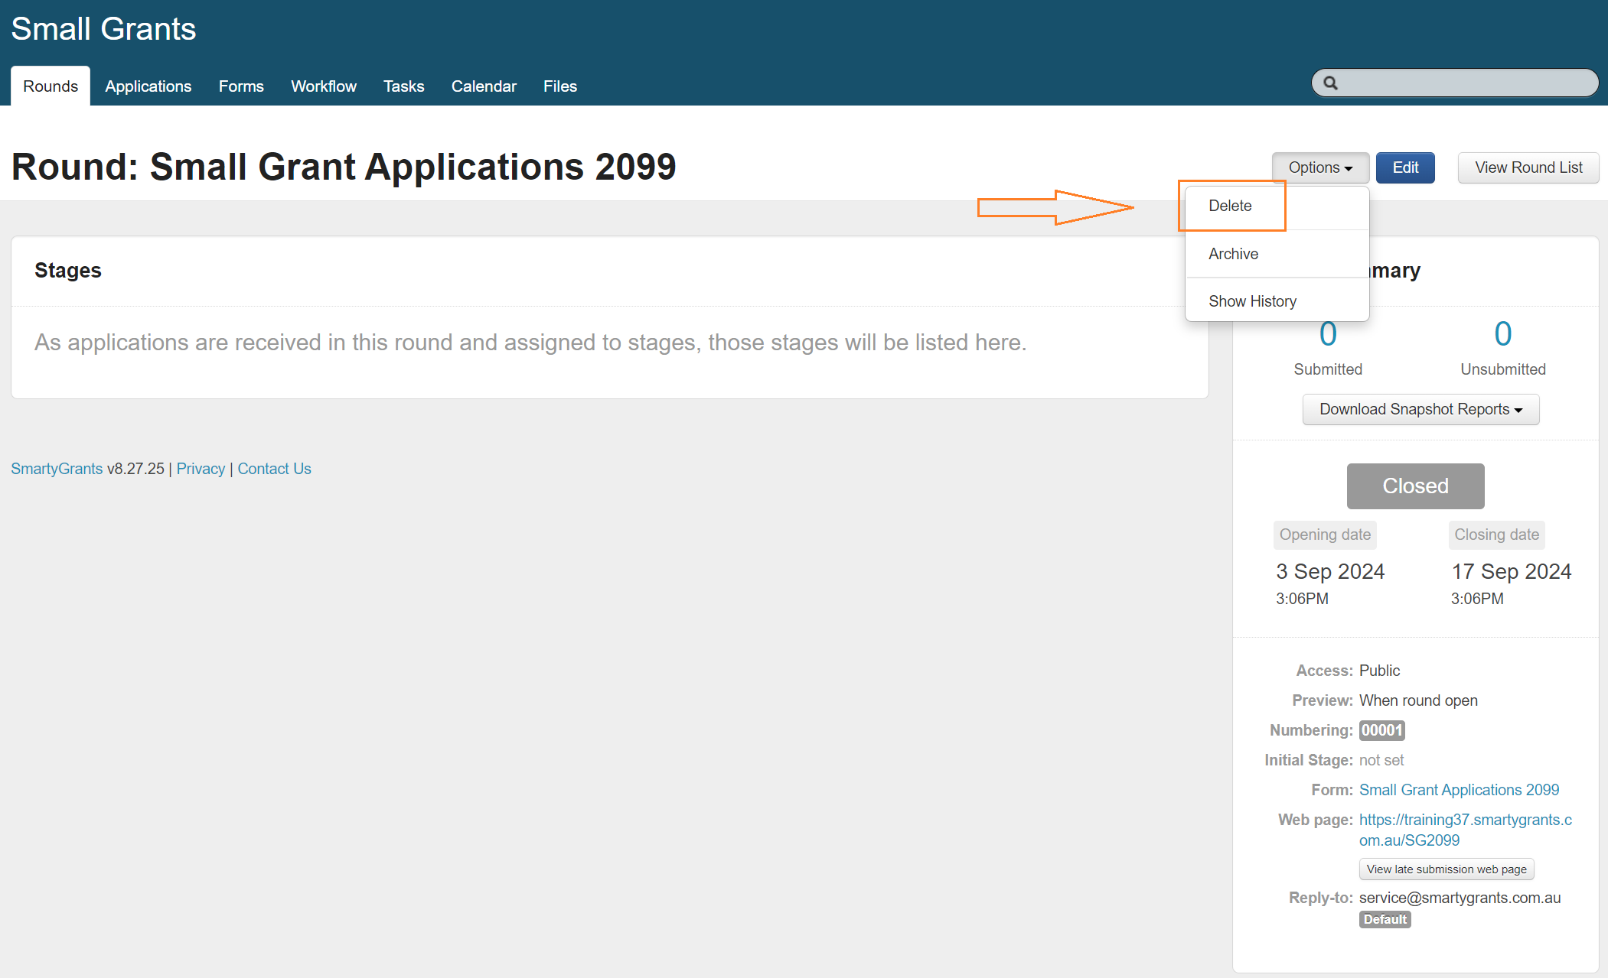Screen dimensions: 1608x978
Task: Switch to the Applications tab
Action: [x=148, y=86]
